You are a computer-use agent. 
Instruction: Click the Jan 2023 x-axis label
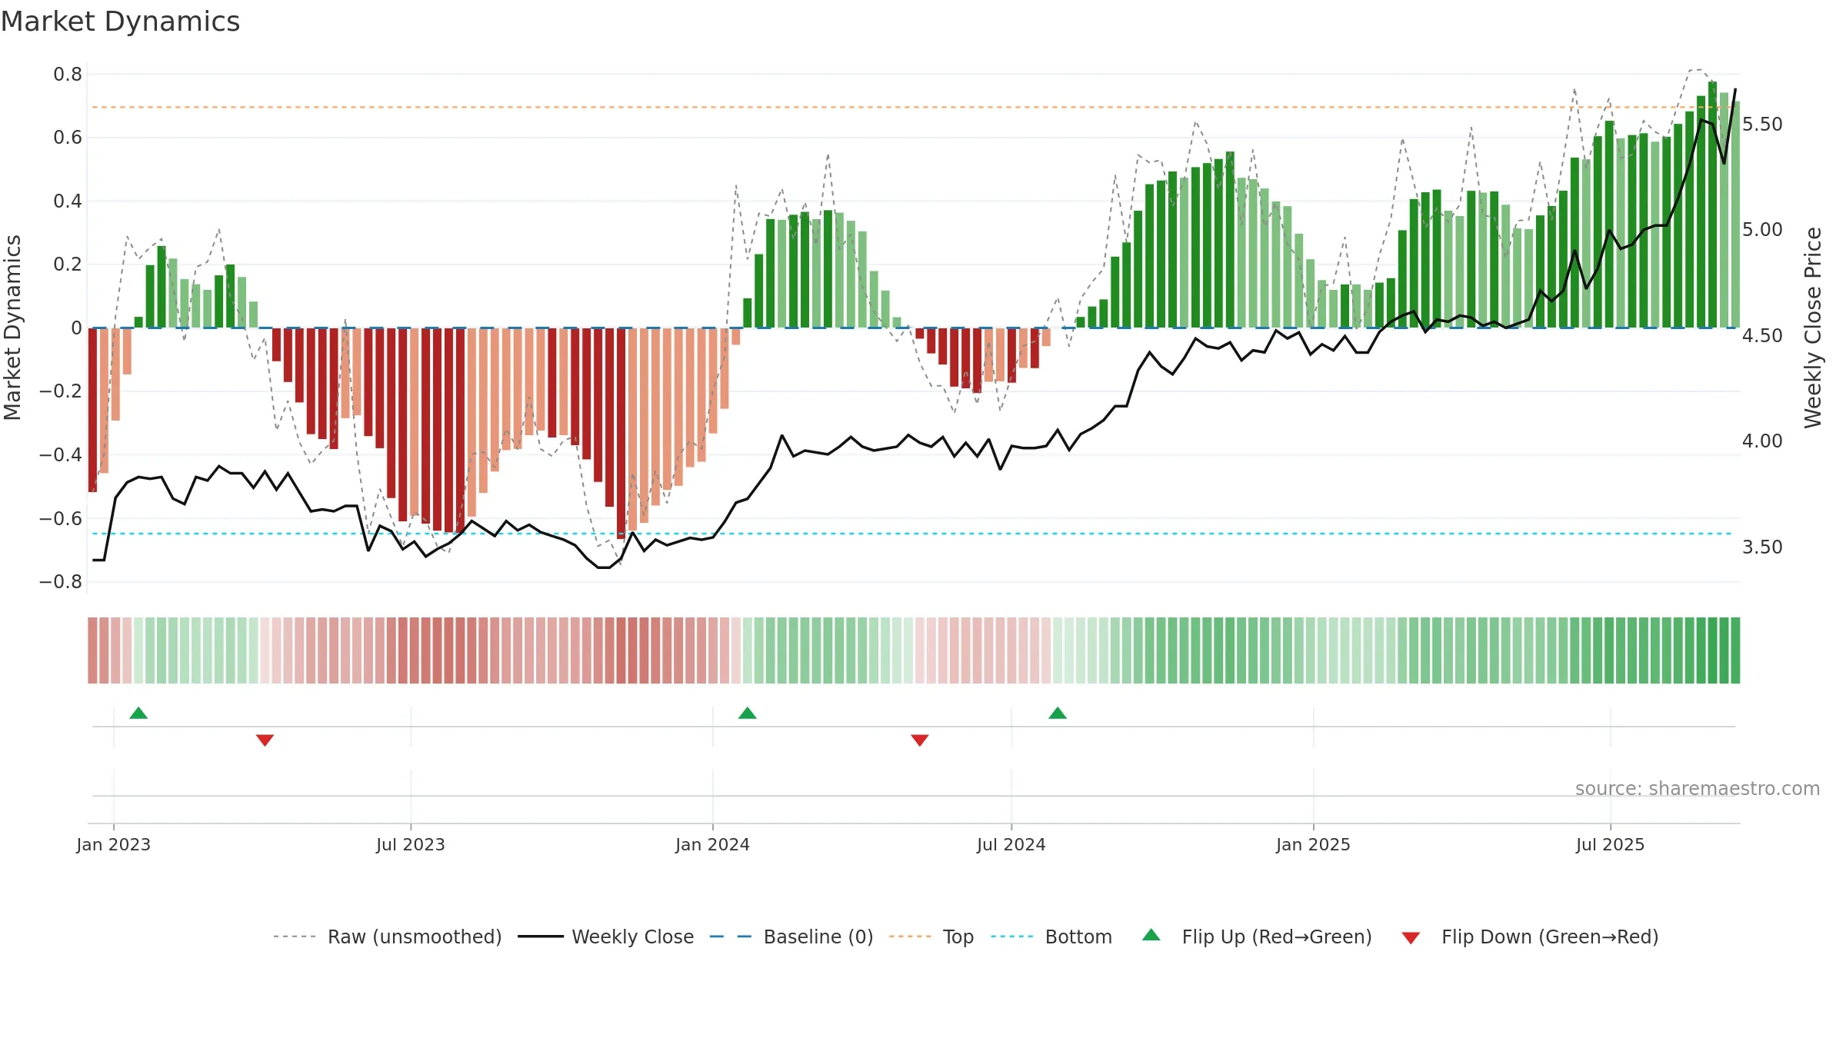tap(114, 844)
